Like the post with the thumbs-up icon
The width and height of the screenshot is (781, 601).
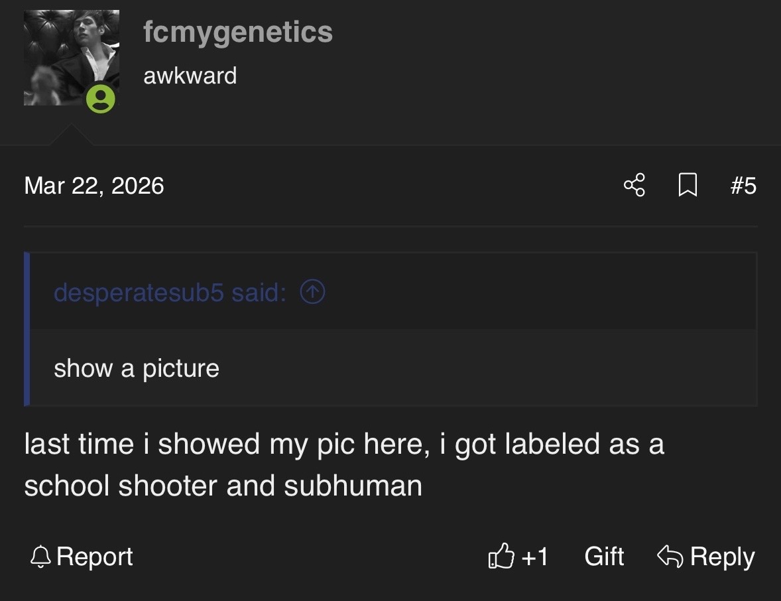(501, 556)
